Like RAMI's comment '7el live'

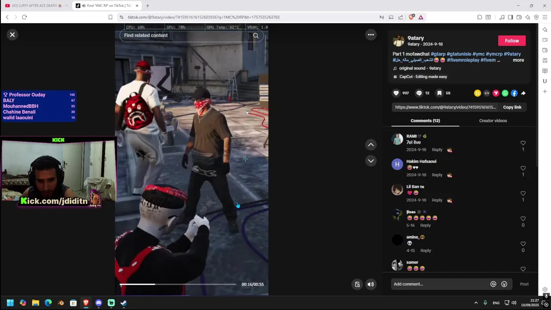[523, 143]
